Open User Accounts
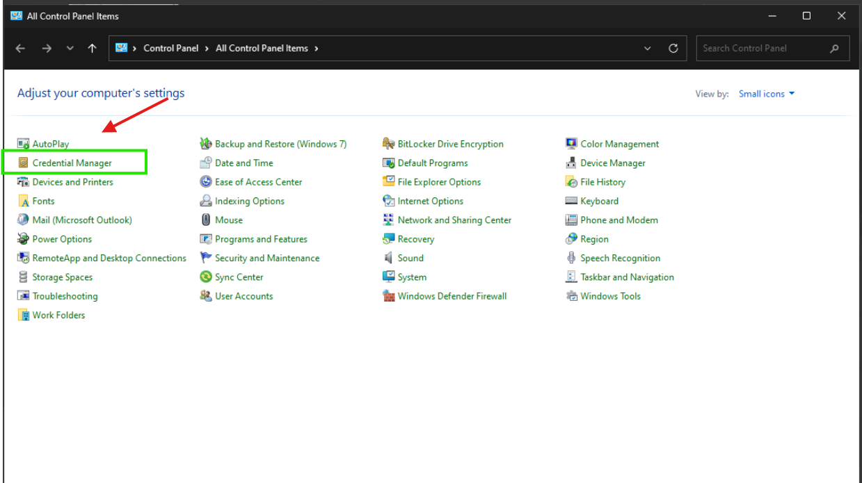 pyautogui.click(x=244, y=296)
